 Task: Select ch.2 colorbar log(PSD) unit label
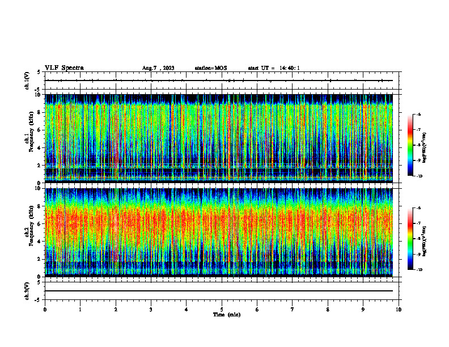point(424,241)
